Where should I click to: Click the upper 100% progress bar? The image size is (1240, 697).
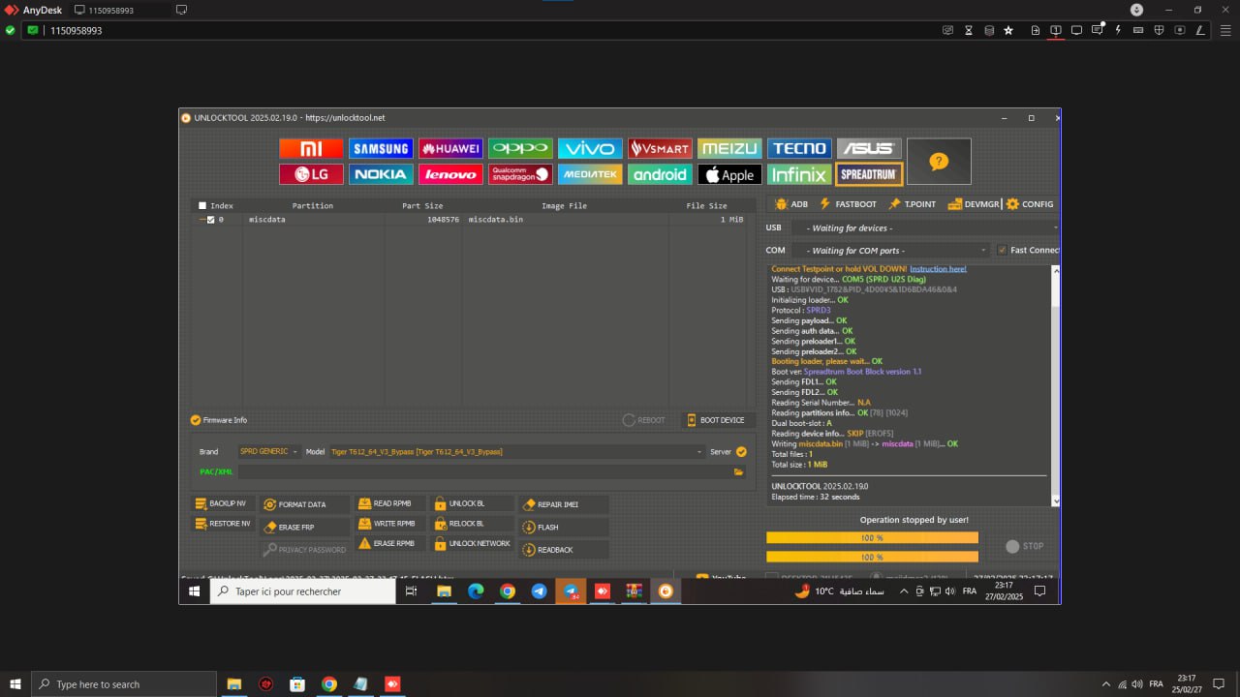coord(872,537)
